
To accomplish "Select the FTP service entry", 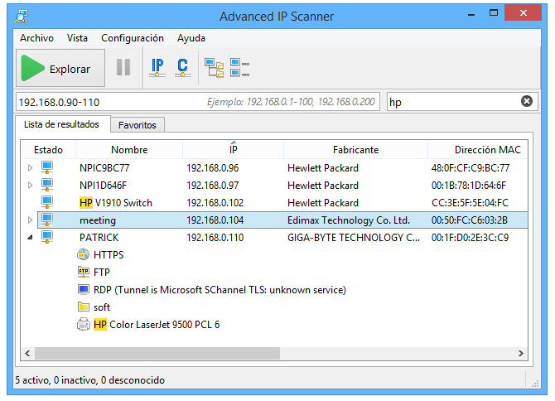I will tap(102, 273).
